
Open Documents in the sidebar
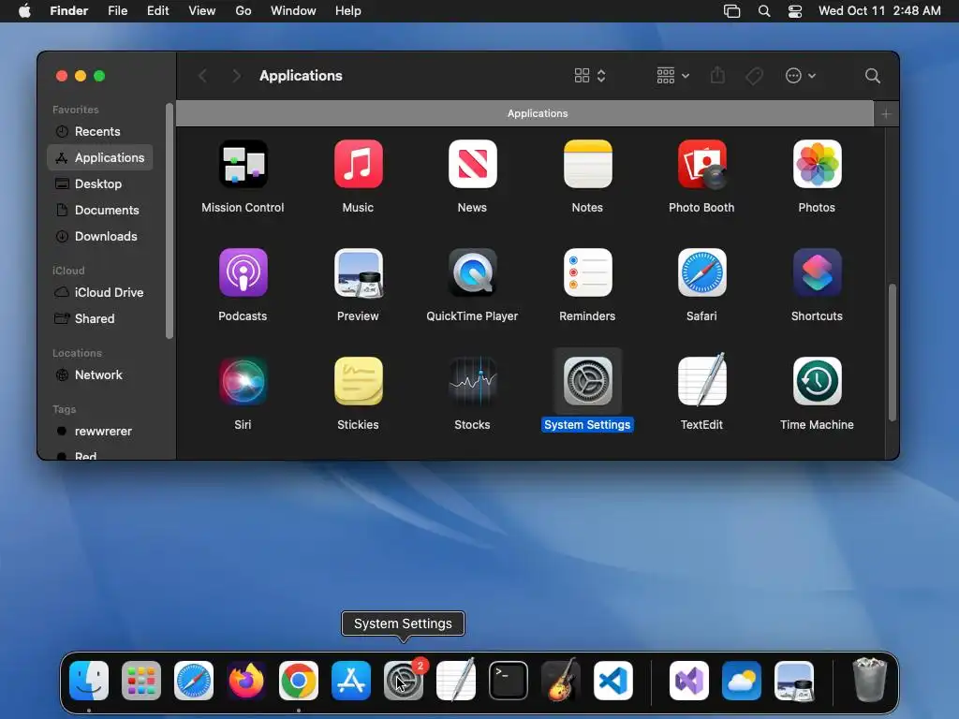tap(99, 211)
